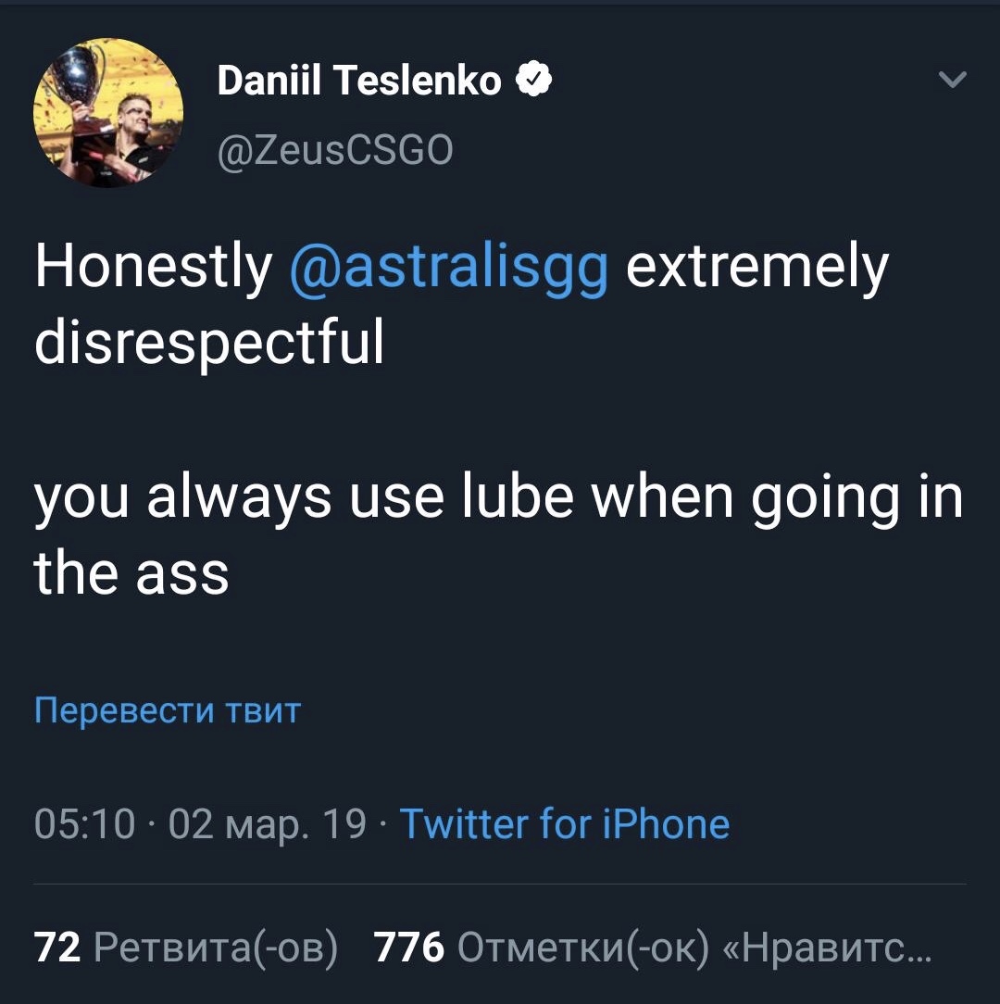Screen dimensions: 1000x1004
Task: Click the 'Перевести твит' translate link
Action: coord(168,709)
